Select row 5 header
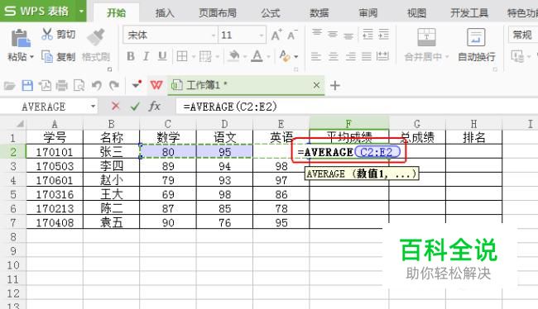Image resolution: width=538 pixels, height=309 pixels. pyautogui.click(x=13, y=194)
